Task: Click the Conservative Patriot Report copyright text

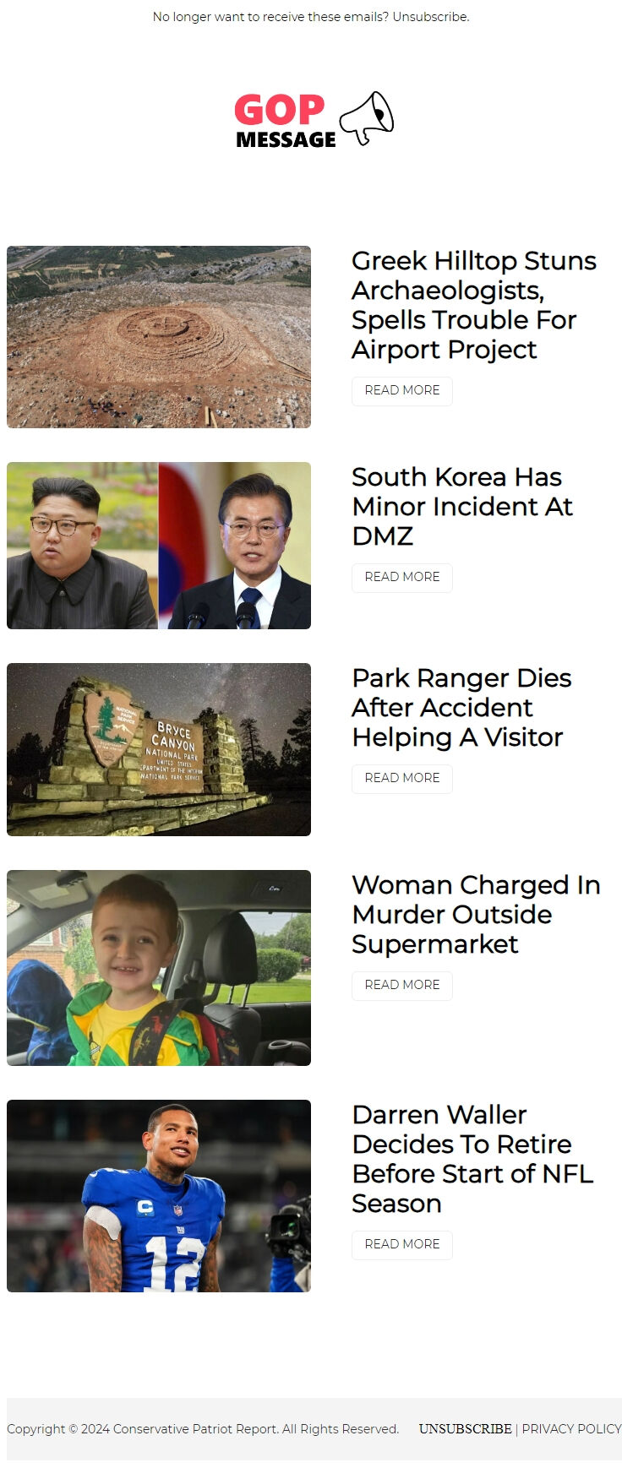Action: 203,1429
